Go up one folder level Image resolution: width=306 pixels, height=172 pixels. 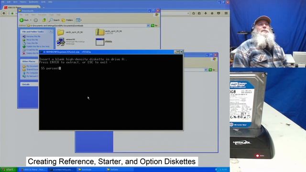(x=44, y=20)
